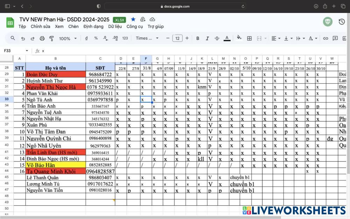The image size is (350, 219).
Task: Open the zoom 100% dropdown
Action: pyautogui.click(x=68, y=38)
